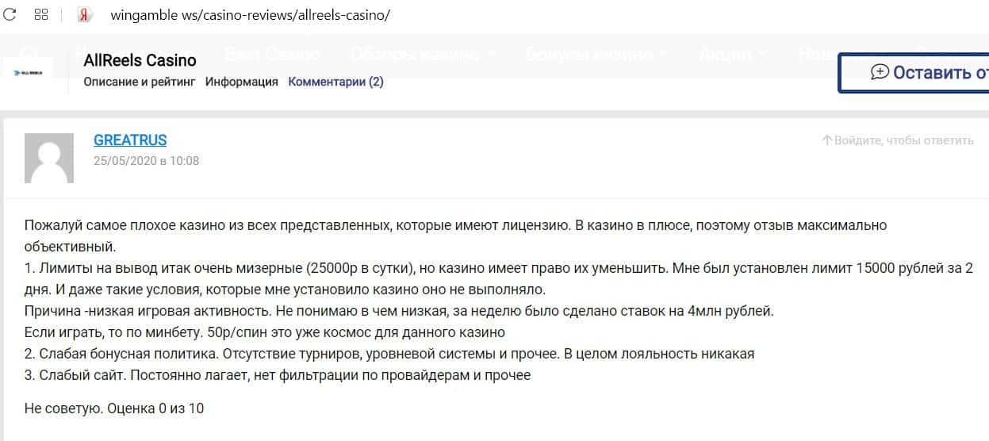Open the Акции dropdown menu
The height and width of the screenshot is (441, 989).
coord(733,54)
